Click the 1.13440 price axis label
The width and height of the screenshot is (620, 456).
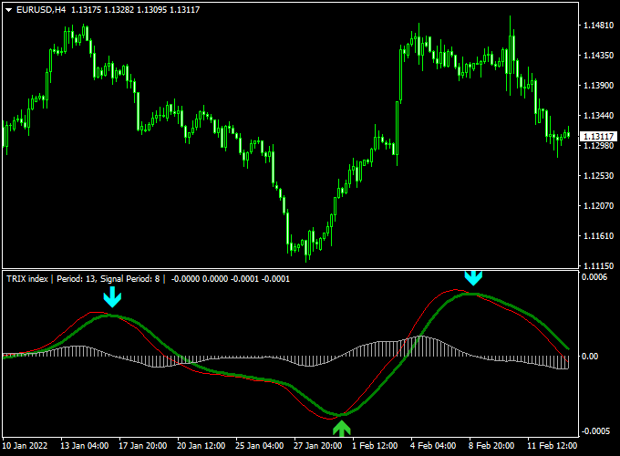coord(599,116)
